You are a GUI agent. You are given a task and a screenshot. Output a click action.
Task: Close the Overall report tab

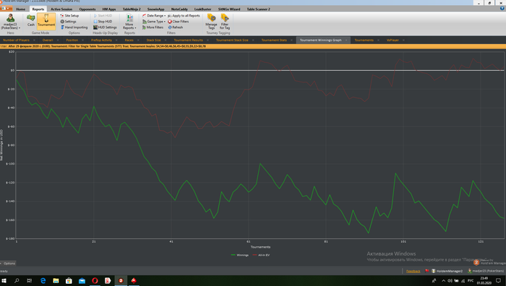58,40
